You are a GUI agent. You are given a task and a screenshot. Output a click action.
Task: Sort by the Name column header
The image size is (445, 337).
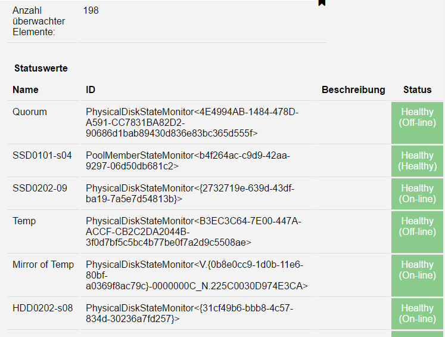[x=26, y=90]
